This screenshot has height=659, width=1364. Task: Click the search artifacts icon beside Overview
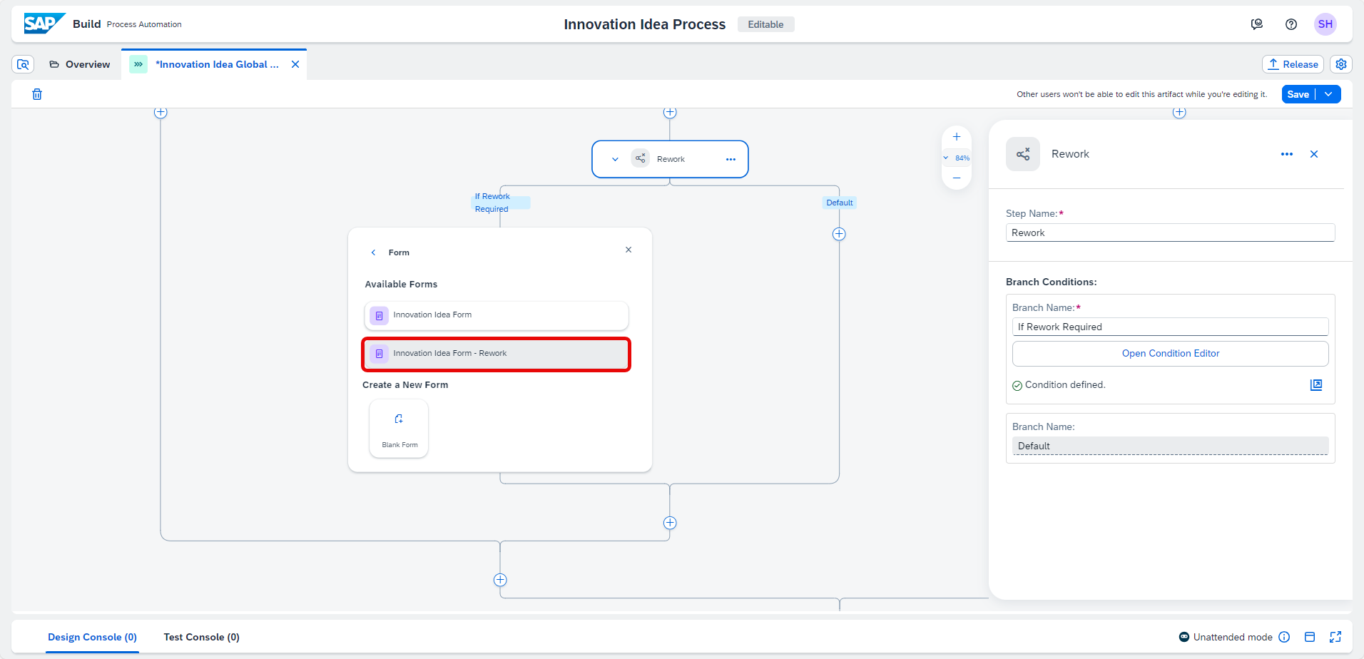[x=23, y=64]
